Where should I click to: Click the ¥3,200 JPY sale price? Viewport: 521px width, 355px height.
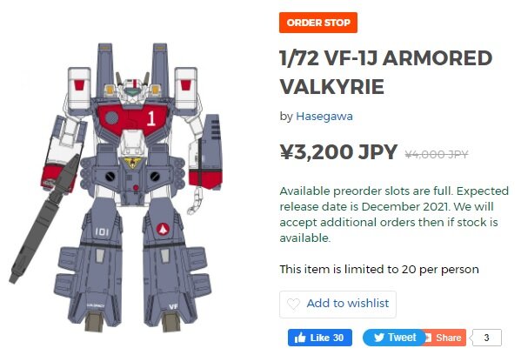tap(338, 152)
